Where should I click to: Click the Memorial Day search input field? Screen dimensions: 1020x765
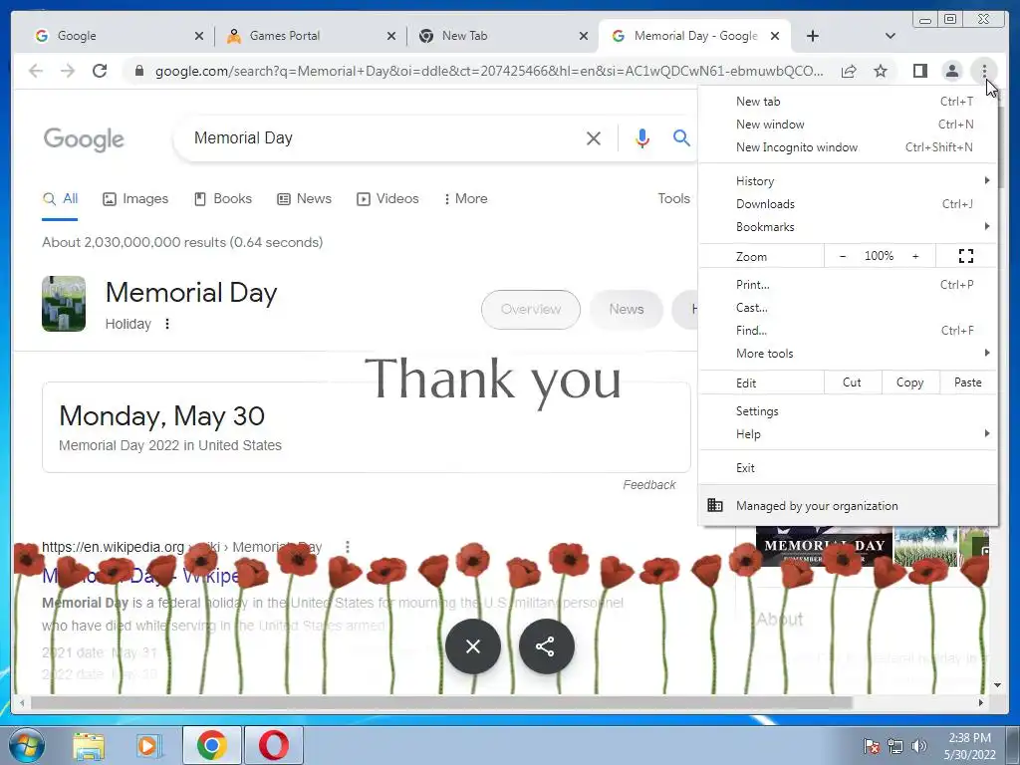[x=383, y=138]
